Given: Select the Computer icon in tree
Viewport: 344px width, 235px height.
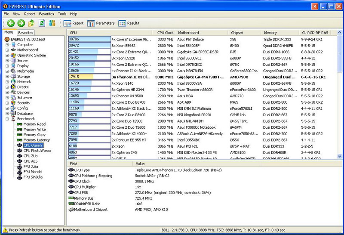Looking at the screenshot, I should point(13,45).
